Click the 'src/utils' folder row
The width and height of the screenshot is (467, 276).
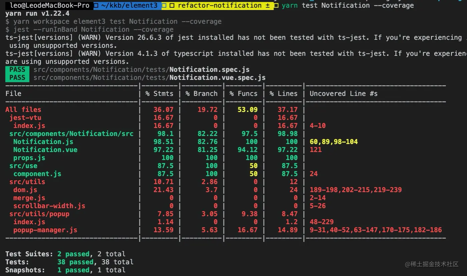click(27, 182)
